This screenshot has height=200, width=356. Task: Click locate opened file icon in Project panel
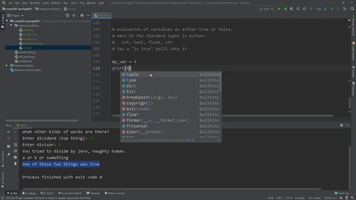click(x=67, y=16)
